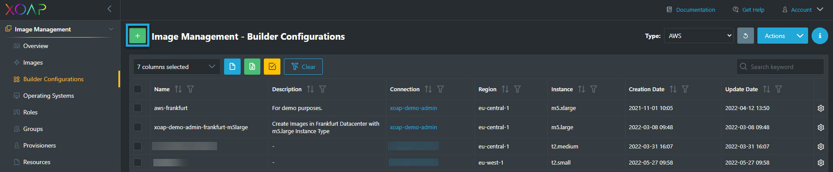Click the green Excel export icon
The height and width of the screenshot is (172, 833).
click(252, 66)
